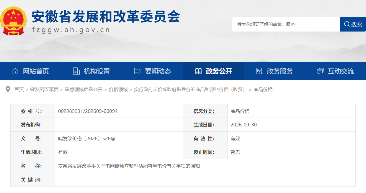
Task: Click the 生效时间 label cell
Action: tap(33, 152)
